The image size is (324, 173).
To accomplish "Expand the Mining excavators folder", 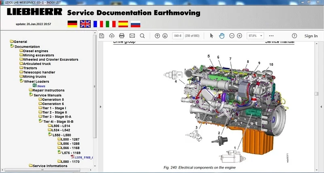I will pyautogui.click(x=37, y=55).
